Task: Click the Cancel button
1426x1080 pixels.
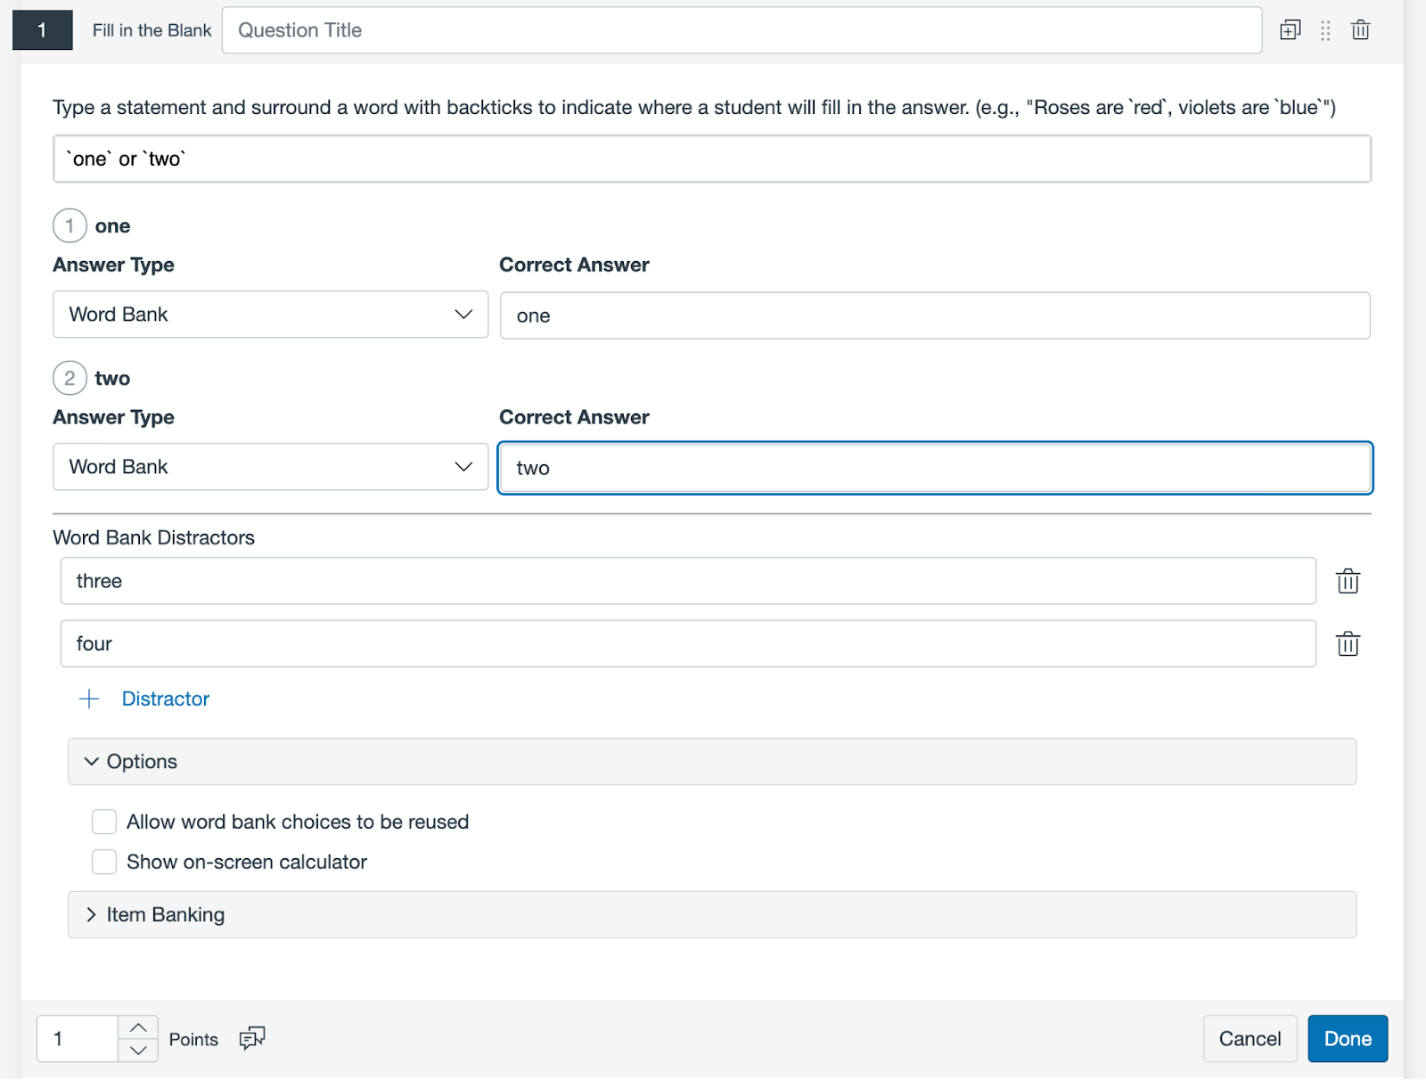Action: pyautogui.click(x=1250, y=1039)
